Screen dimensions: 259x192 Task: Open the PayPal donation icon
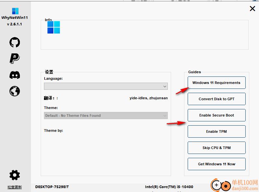(x=15, y=59)
